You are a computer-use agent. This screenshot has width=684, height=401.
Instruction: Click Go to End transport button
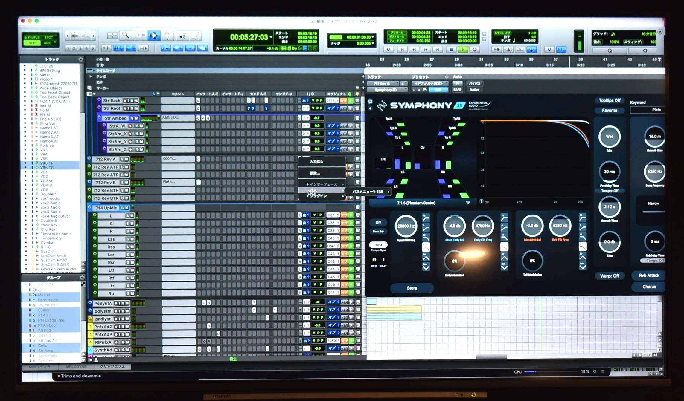[438, 50]
